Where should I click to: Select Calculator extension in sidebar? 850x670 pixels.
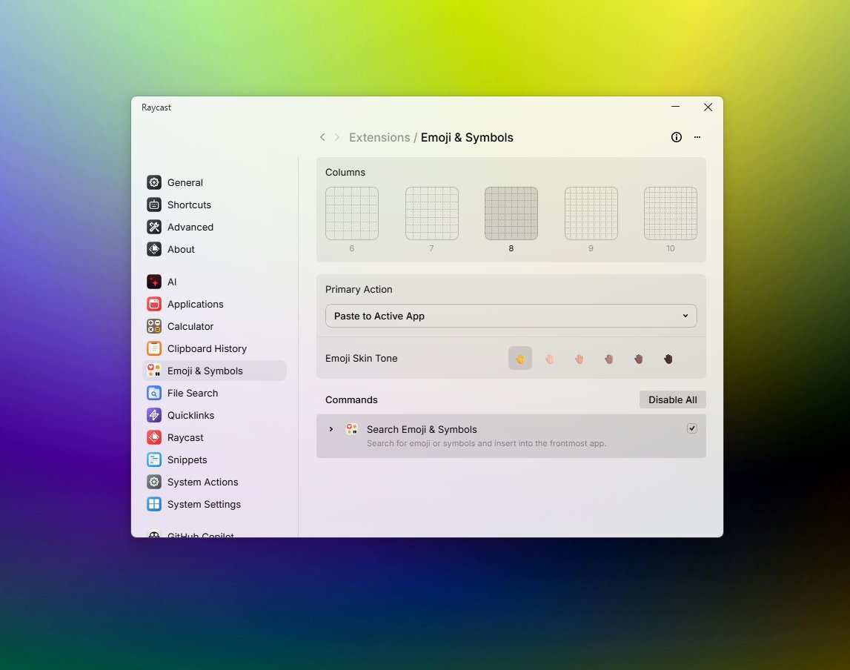pyautogui.click(x=190, y=326)
